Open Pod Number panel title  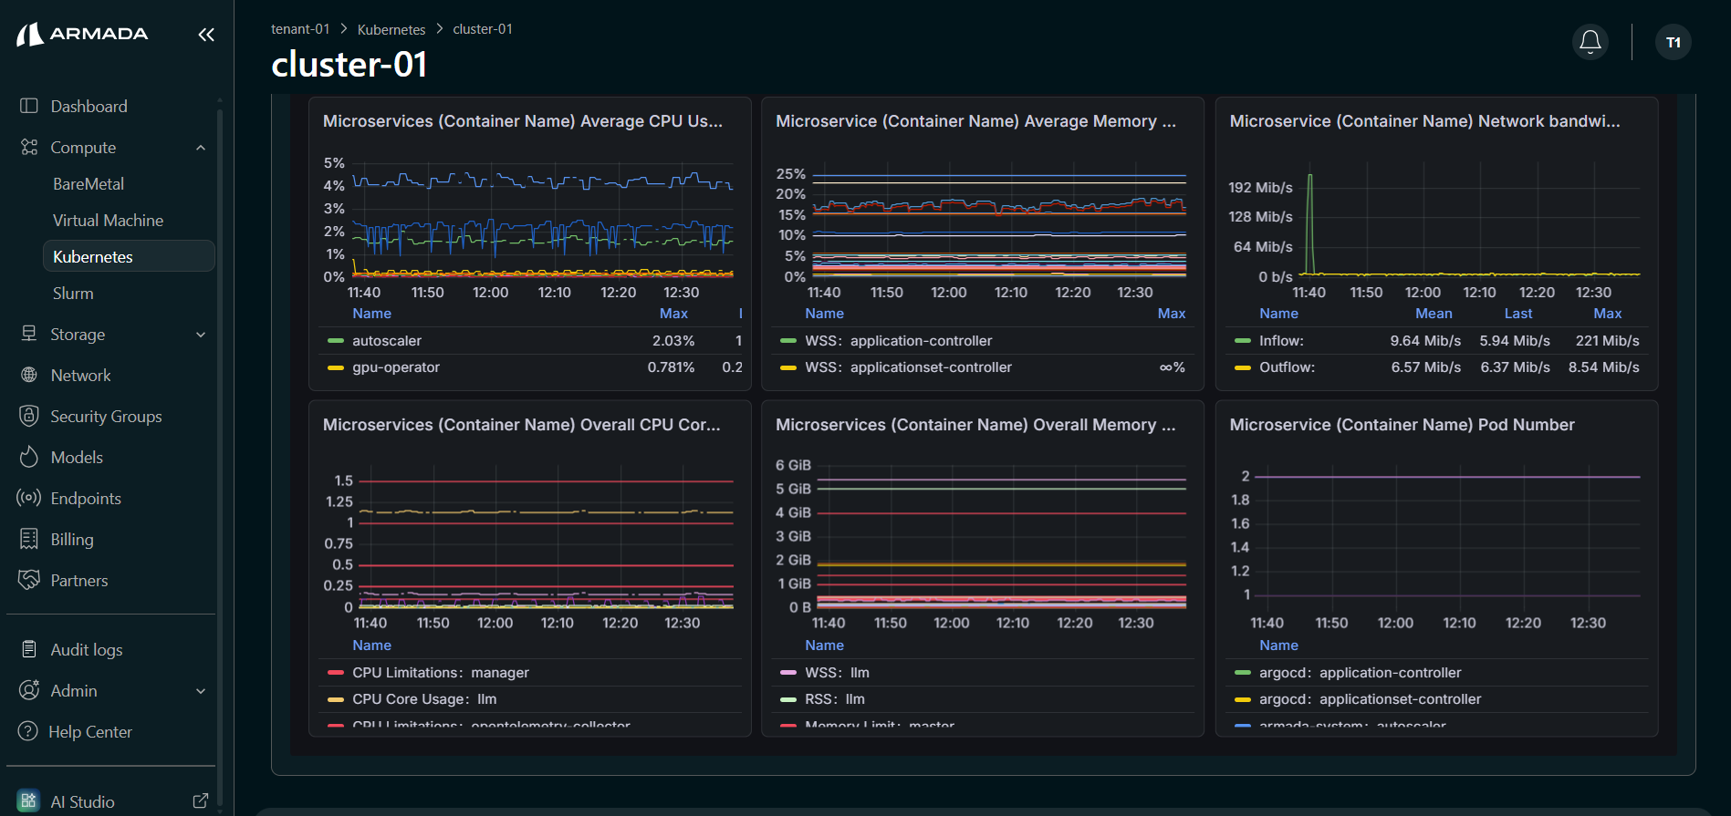pyautogui.click(x=1403, y=425)
